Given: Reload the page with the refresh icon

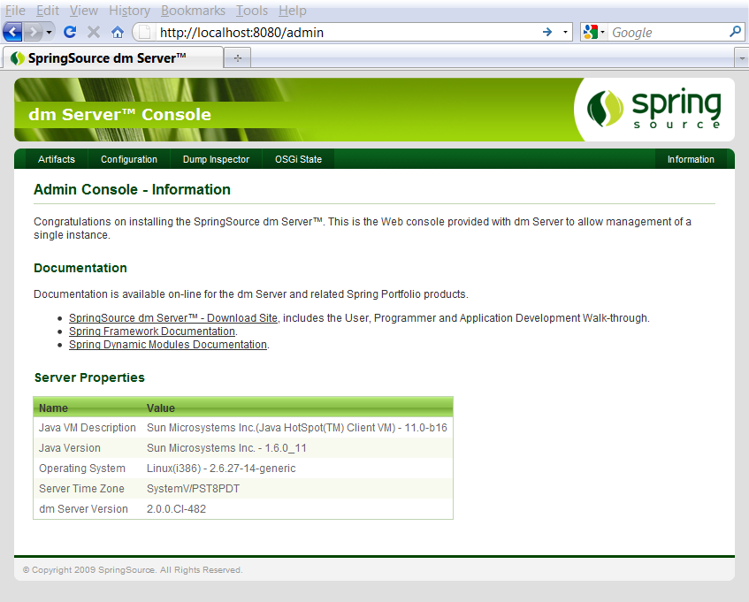Looking at the screenshot, I should tap(70, 33).
